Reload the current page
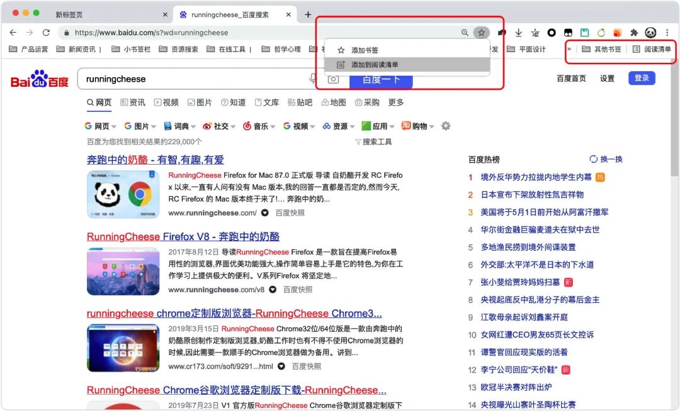The image size is (680, 411). pos(46,33)
